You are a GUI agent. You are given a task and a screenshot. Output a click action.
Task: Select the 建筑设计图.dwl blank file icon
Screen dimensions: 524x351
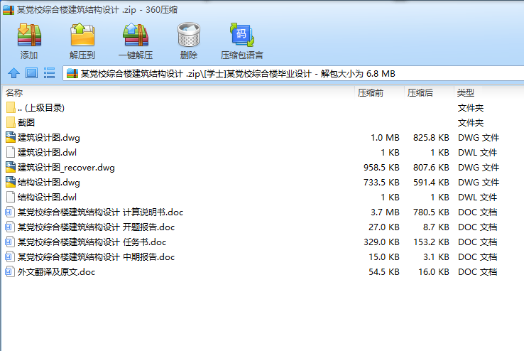coord(11,152)
